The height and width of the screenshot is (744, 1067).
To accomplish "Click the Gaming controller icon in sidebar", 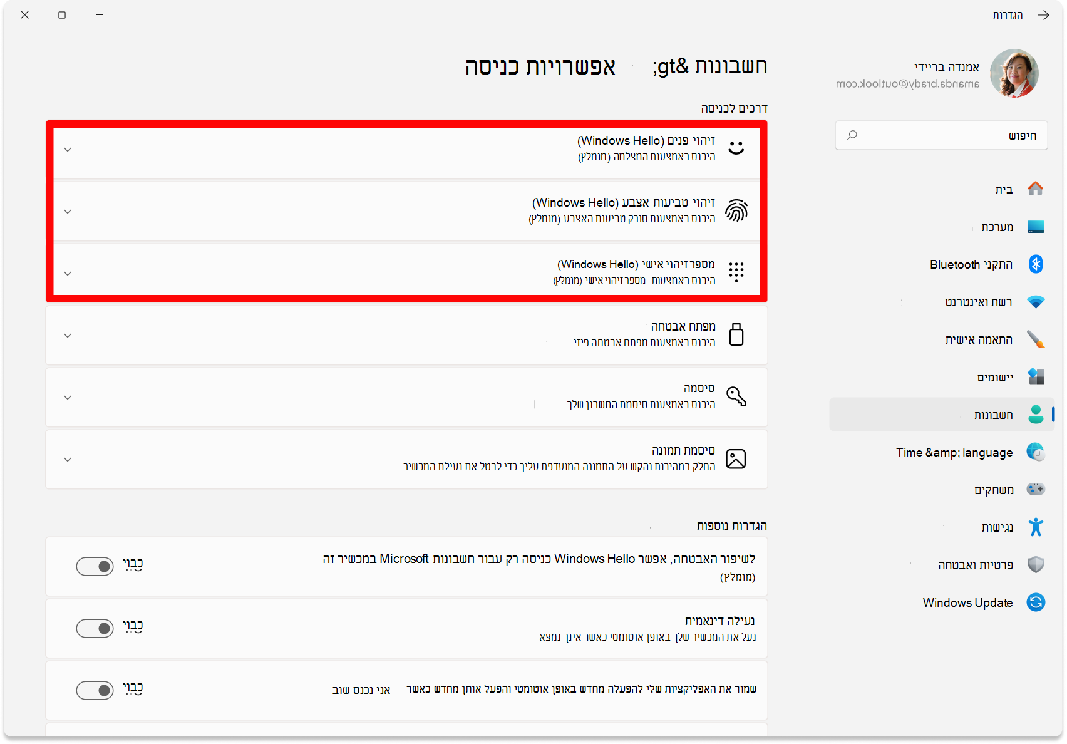I will click(1036, 489).
